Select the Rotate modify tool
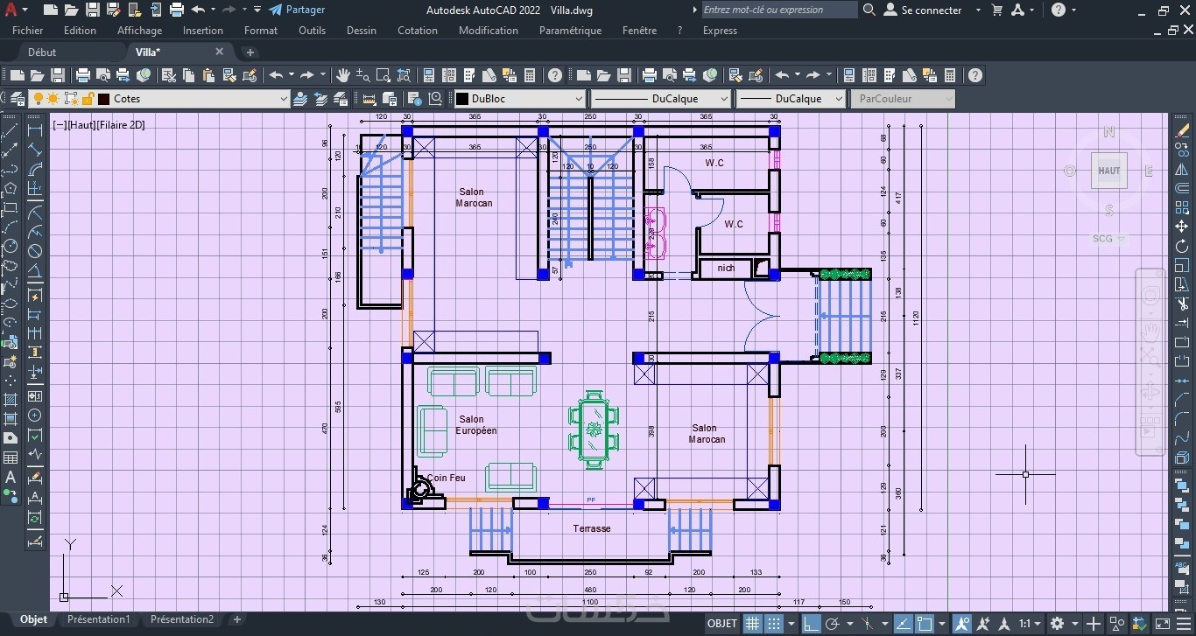The height and width of the screenshot is (636, 1196). pos(1182,246)
